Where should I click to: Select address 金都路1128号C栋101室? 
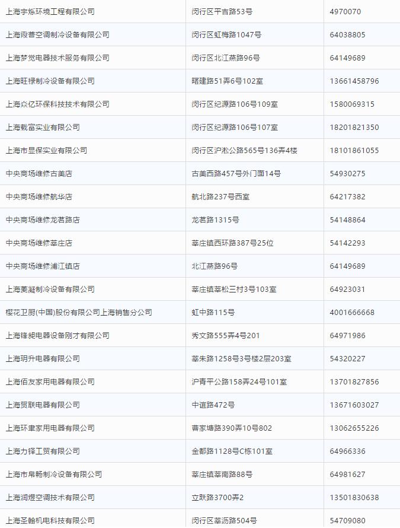click(x=232, y=451)
